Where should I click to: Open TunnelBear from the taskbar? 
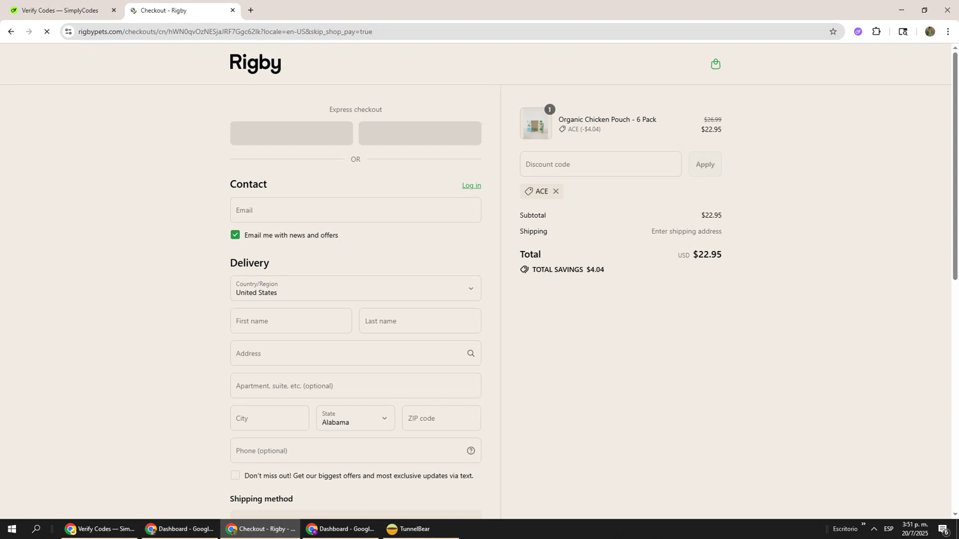(x=421, y=529)
